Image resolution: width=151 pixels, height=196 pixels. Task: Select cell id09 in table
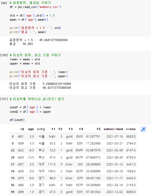20,143
